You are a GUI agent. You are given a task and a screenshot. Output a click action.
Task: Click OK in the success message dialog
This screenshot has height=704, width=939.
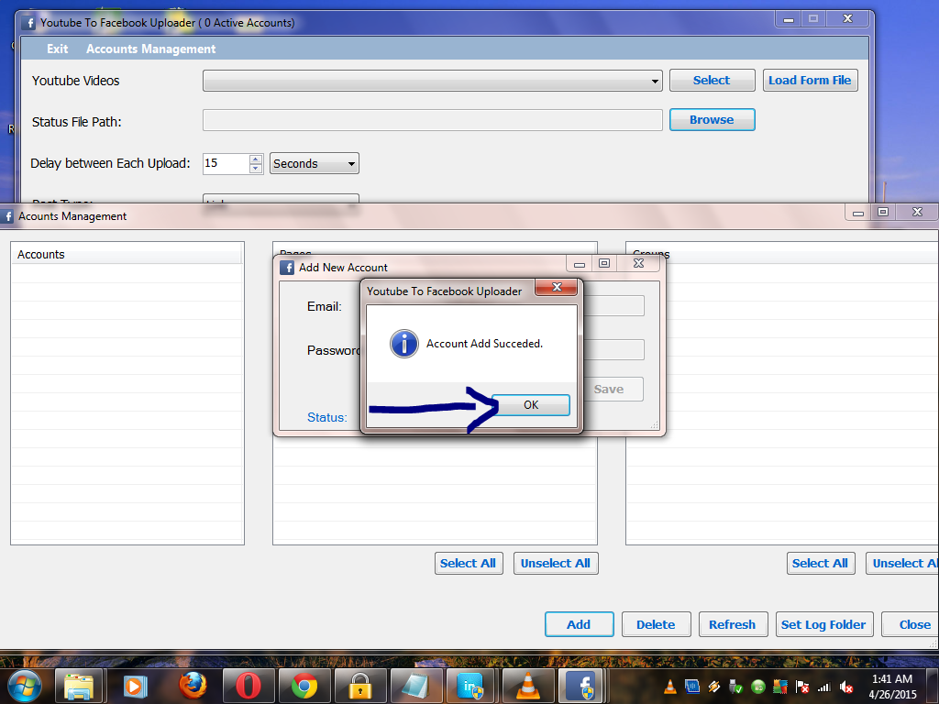[531, 404]
